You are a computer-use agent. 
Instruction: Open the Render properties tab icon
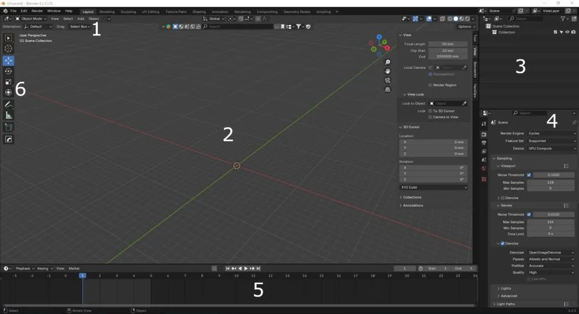(x=484, y=134)
